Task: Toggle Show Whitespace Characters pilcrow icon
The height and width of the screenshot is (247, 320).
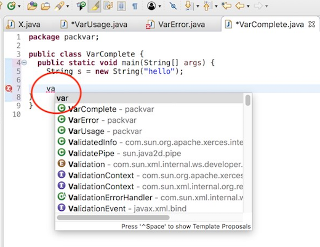Action: pos(135,6)
